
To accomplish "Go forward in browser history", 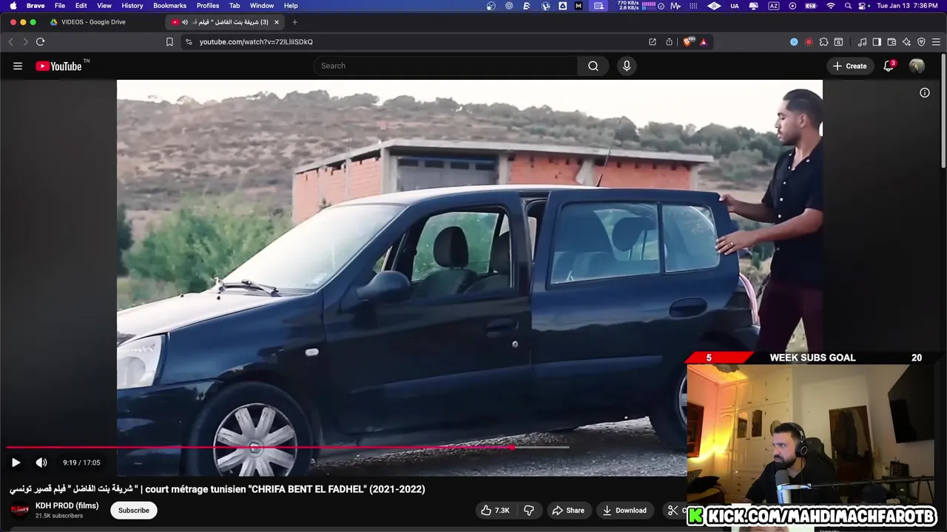I will pos(25,42).
